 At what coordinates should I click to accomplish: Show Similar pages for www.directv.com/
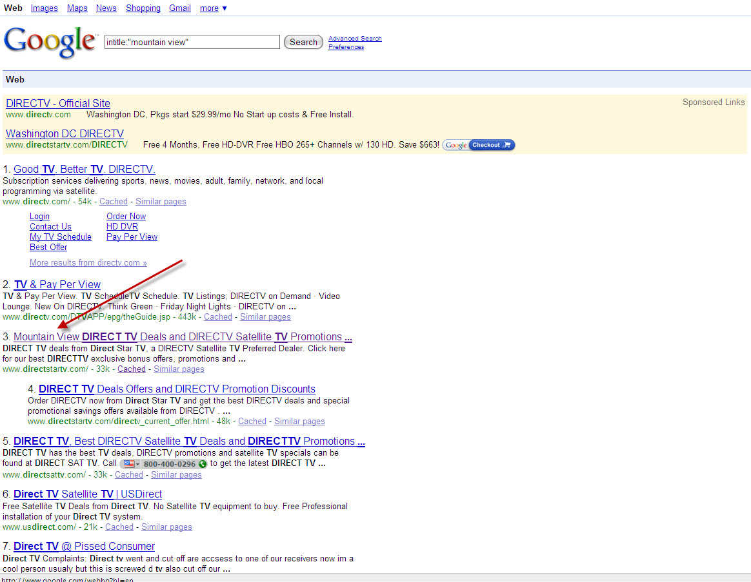pyautogui.click(x=161, y=202)
